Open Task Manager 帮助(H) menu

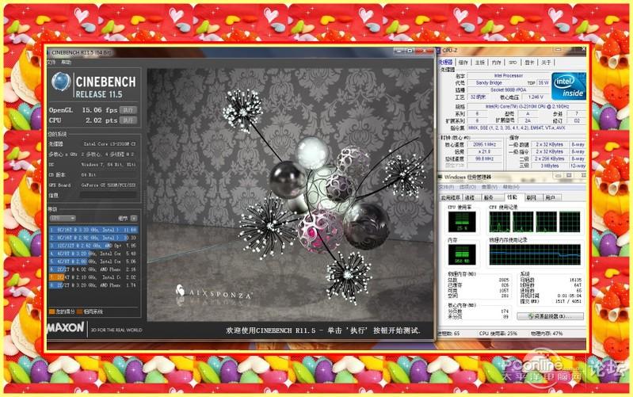(x=511, y=187)
